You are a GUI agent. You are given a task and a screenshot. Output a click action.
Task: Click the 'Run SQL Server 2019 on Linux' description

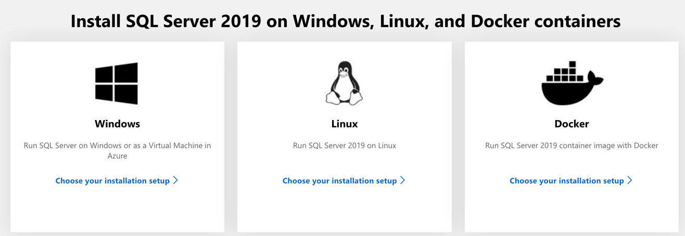tap(344, 146)
